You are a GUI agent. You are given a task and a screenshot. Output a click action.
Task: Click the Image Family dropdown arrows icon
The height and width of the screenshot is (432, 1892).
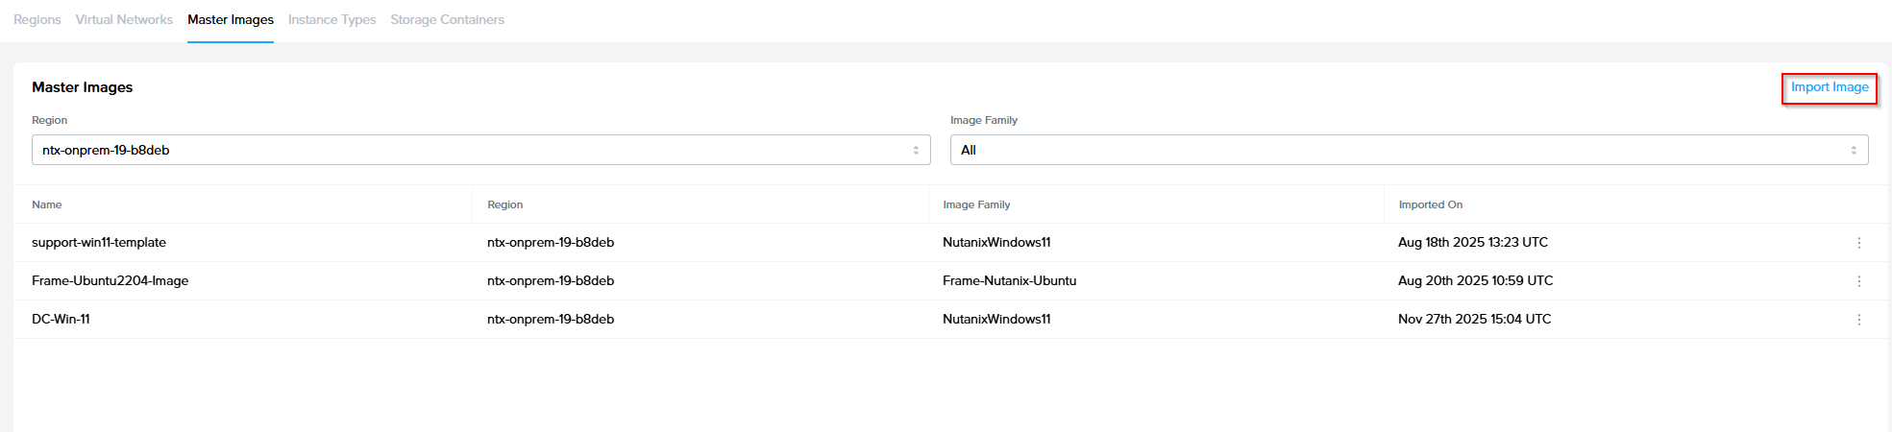coord(1853,150)
